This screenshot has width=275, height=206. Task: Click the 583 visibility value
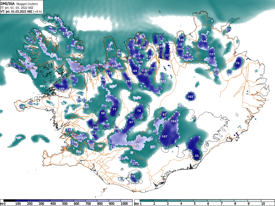pyautogui.click(x=180, y=105)
